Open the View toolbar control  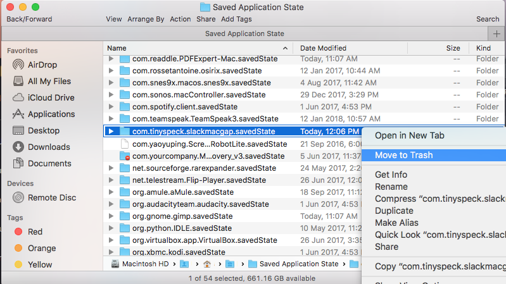tap(114, 19)
